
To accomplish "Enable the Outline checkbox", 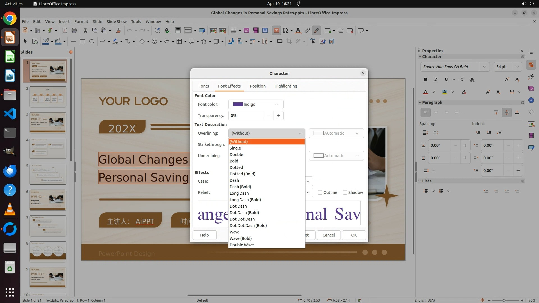I will tap(320, 192).
